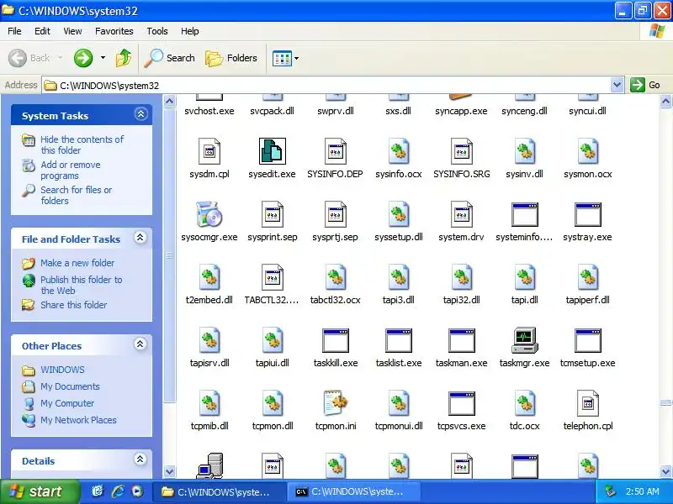The width and height of the screenshot is (673, 504).
Task: Select the tapiperf.dll icon
Action: pyautogui.click(x=587, y=277)
